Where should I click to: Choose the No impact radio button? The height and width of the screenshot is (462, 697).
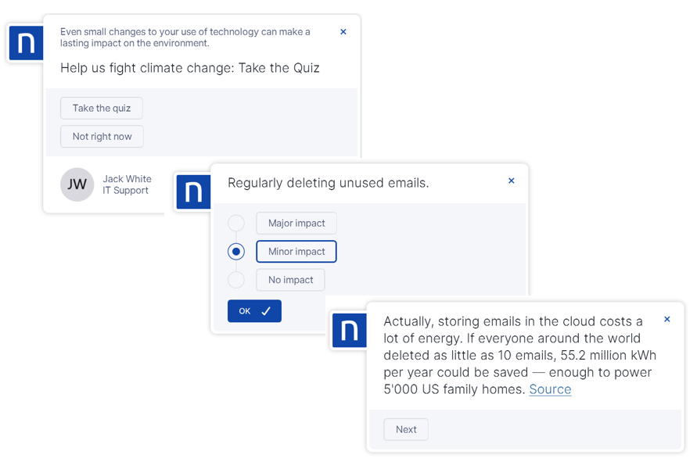pos(236,280)
